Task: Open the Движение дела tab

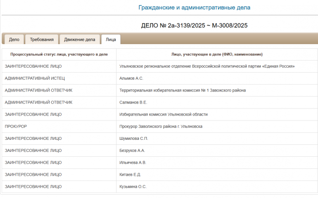Action: pyautogui.click(x=79, y=40)
